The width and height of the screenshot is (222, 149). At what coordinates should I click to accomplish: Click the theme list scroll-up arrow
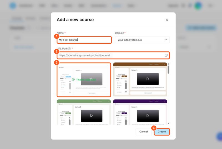[x=168, y=64]
